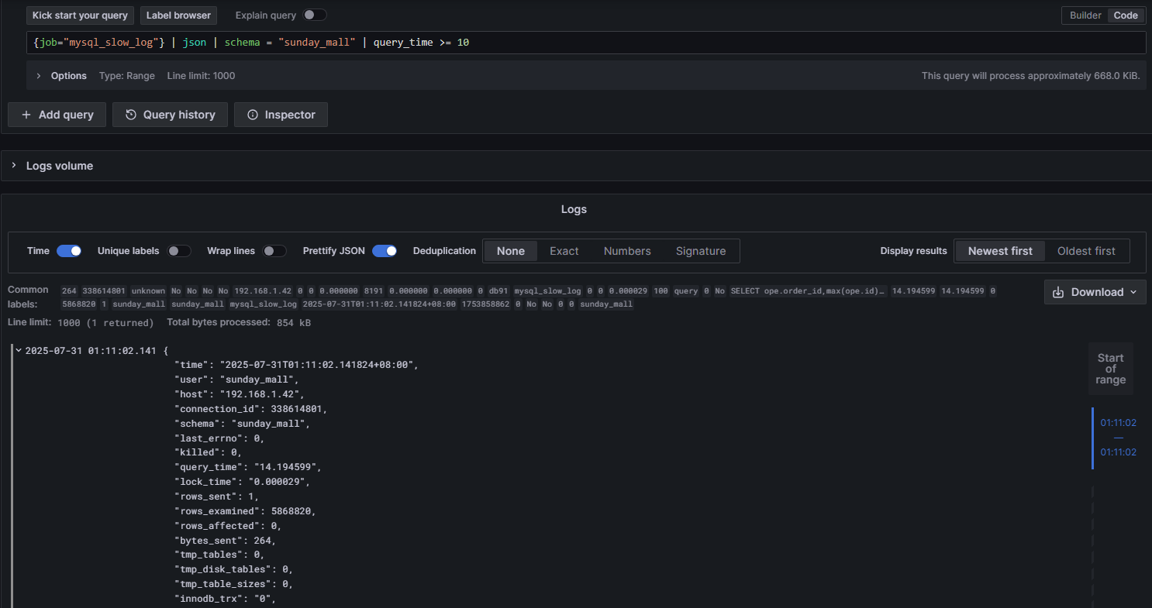Select Signature deduplication option
The width and height of the screenshot is (1152, 608).
[x=701, y=251]
